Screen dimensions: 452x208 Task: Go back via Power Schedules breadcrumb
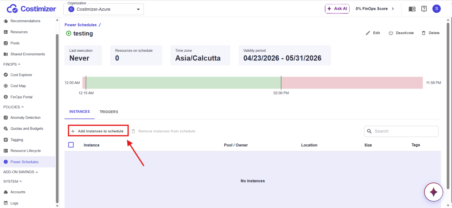tap(80, 25)
